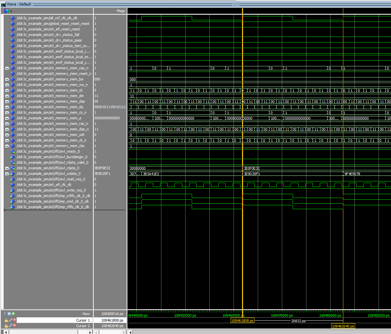This screenshot has width=391, height=334.
Task: Toggle the lock on Cursor 1
Action: [7, 320]
